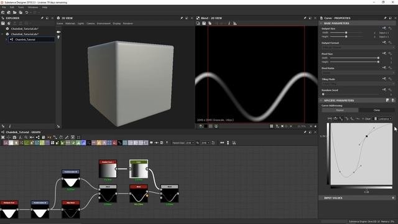Click the save icon in Explorer toolbar
Screen dimensions: 398x224
click(x=3, y=24)
